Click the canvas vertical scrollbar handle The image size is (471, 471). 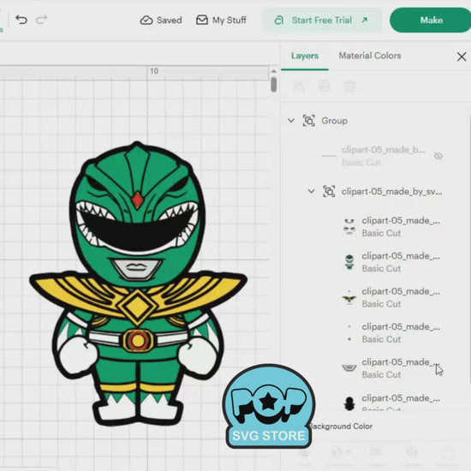tap(273, 85)
